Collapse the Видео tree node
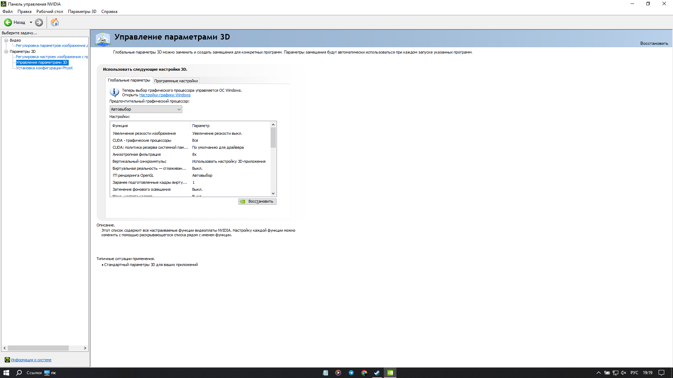This screenshot has height=378, width=673. 6,40
